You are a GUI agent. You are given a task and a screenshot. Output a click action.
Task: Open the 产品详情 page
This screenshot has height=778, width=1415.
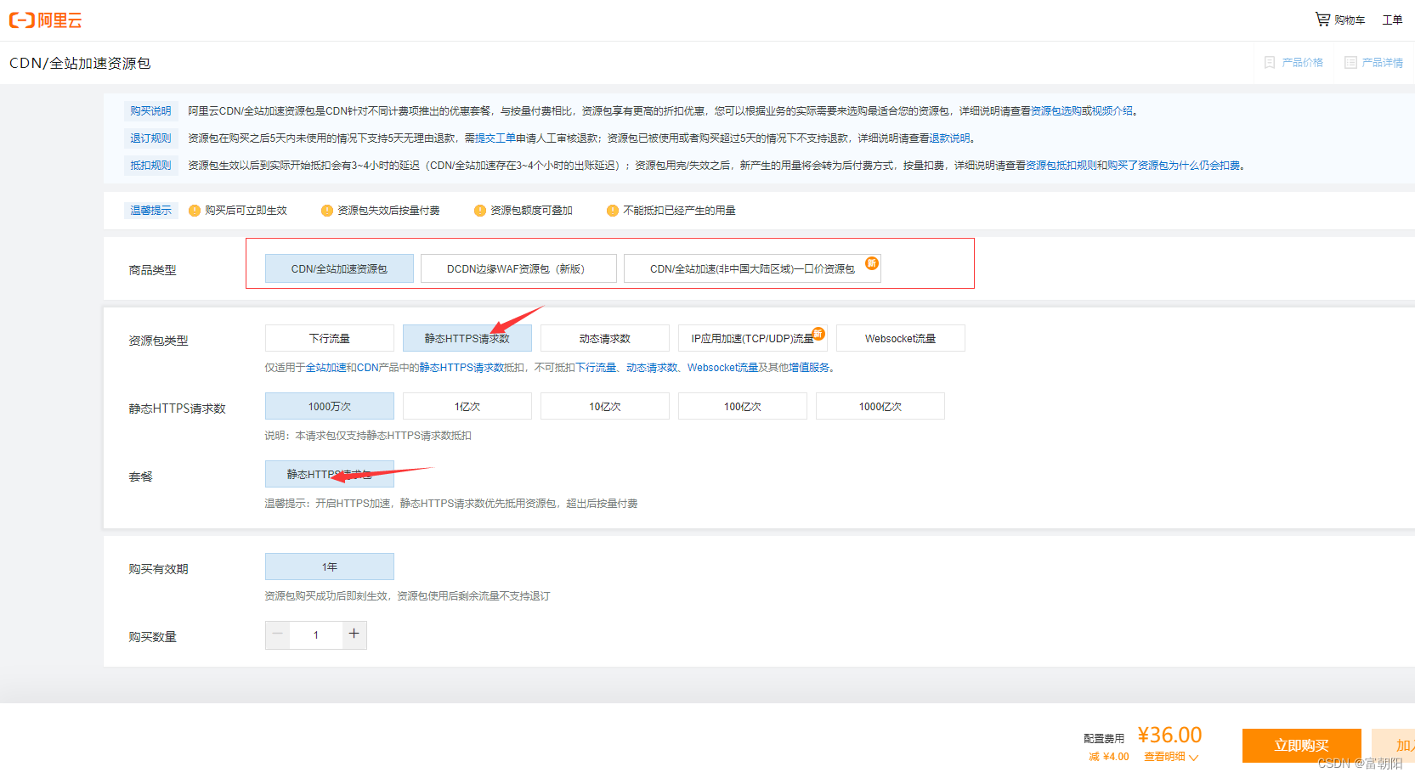click(x=1383, y=63)
